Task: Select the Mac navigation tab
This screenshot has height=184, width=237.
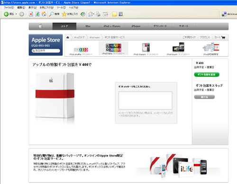Action: click(88, 26)
